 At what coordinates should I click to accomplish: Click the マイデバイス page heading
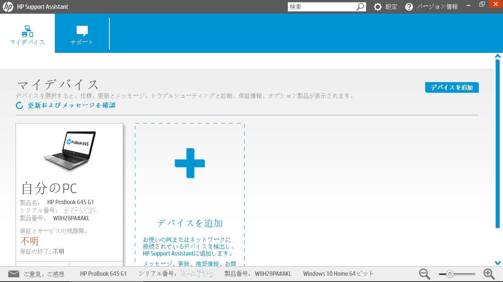click(58, 85)
